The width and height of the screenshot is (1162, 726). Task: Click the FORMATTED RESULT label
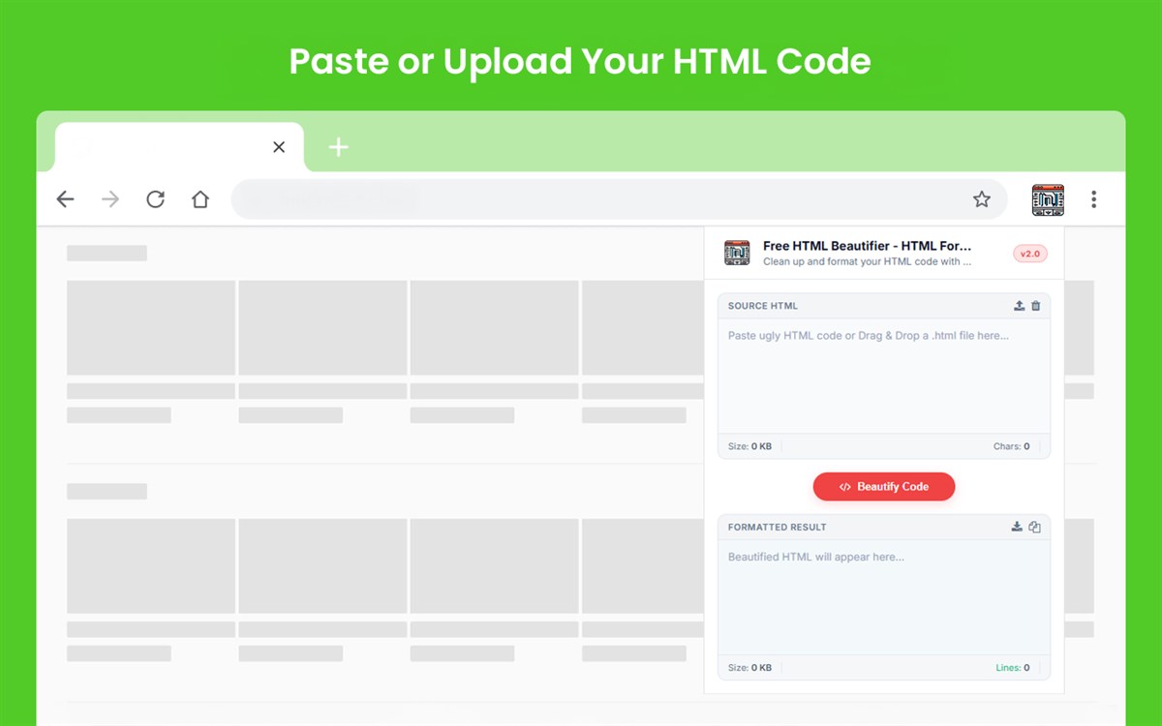pos(778,528)
